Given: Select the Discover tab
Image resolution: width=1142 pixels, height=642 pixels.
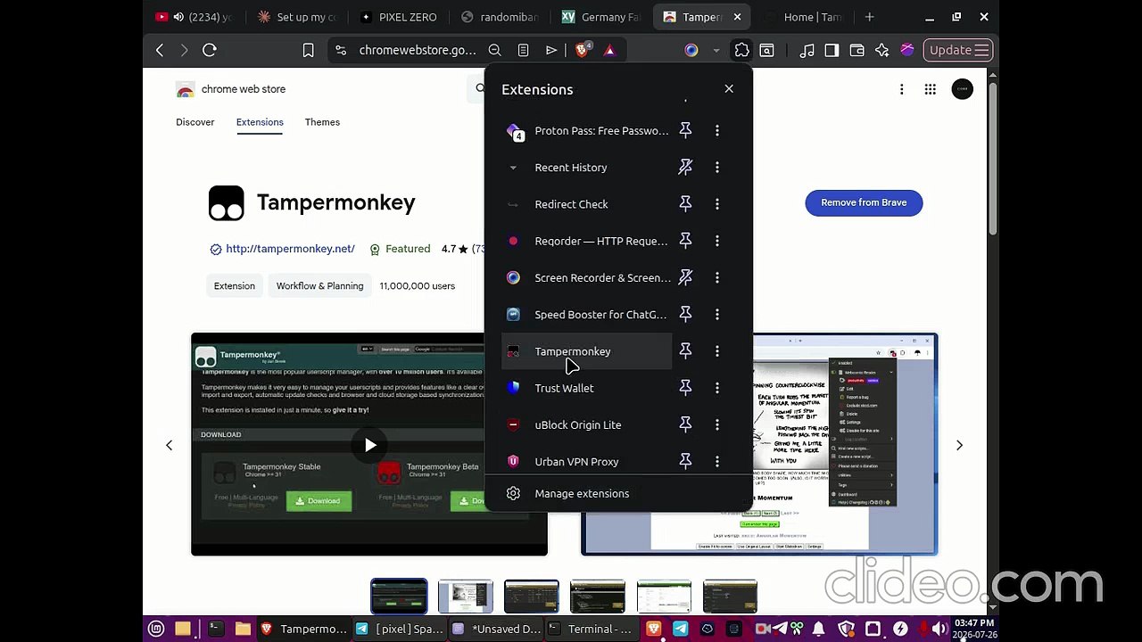Looking at the screenshot, I should coord(194,122).
